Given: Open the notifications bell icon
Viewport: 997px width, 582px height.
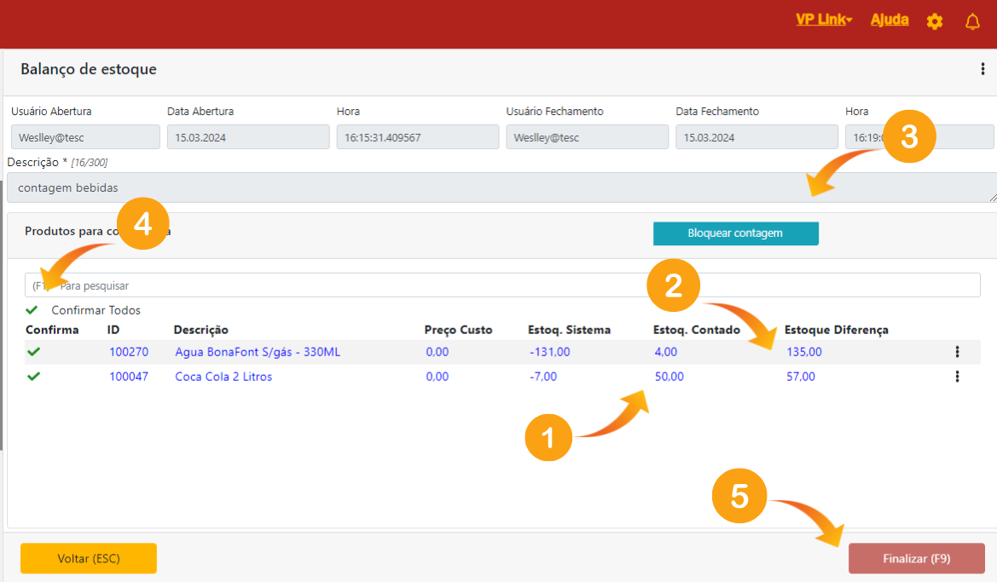Looking at the screenshot, I should (972, 21).
